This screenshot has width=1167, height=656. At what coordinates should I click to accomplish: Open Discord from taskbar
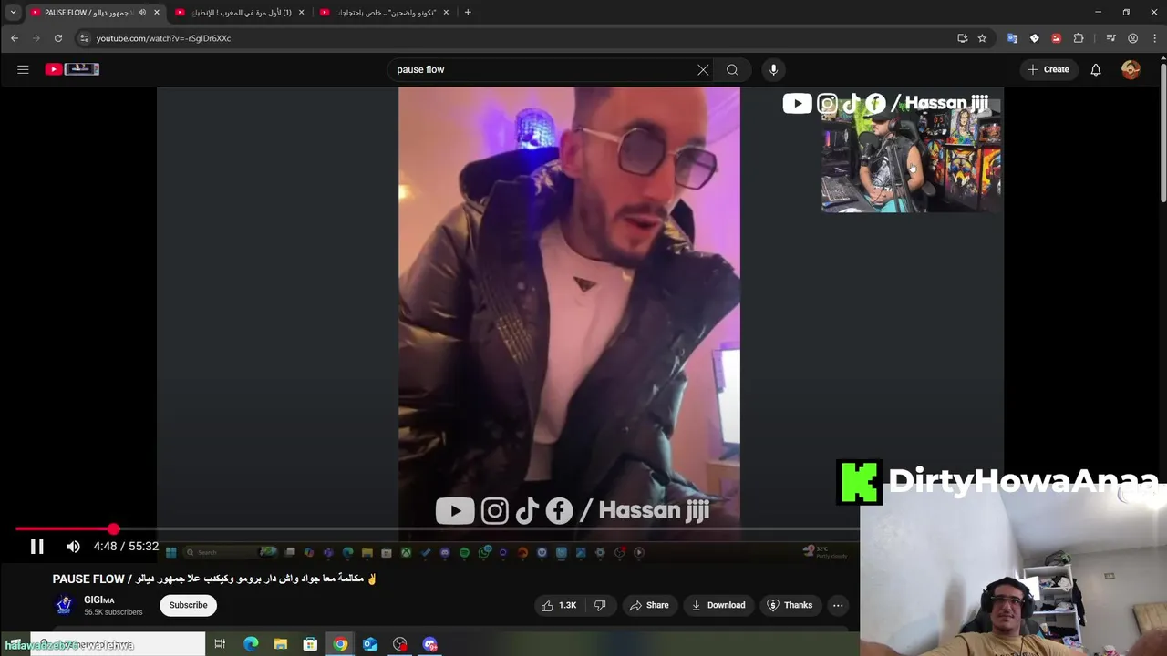pos(430,644)
